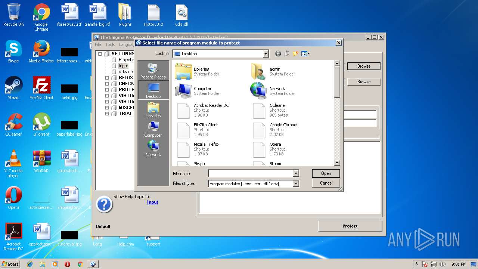The height and width of the screenshot is (269, 478).
Task: Expand the MISCELLANEOUS tree node
Action: (107, 108)
